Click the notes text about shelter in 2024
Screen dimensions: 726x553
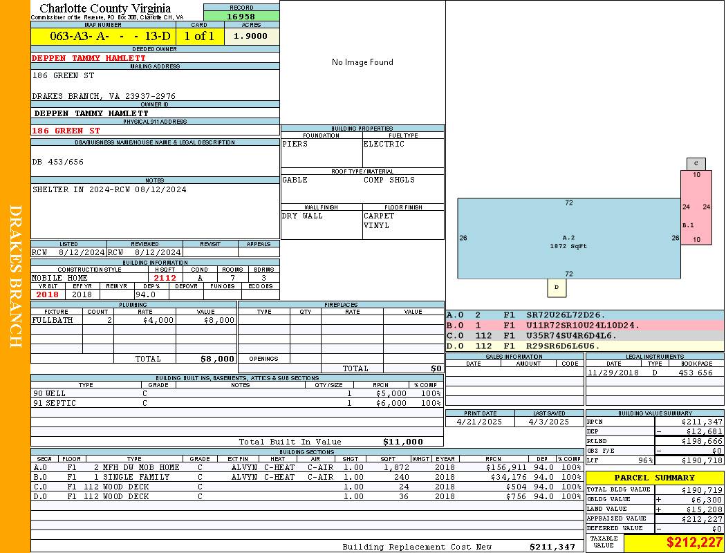pos(109,189)
